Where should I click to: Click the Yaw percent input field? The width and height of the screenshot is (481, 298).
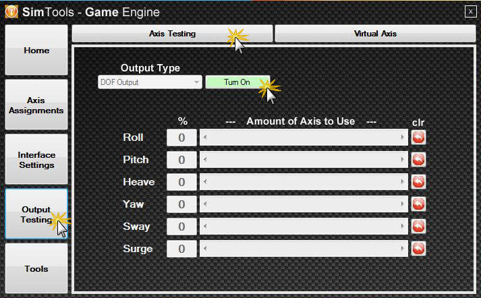click(181, 204)
